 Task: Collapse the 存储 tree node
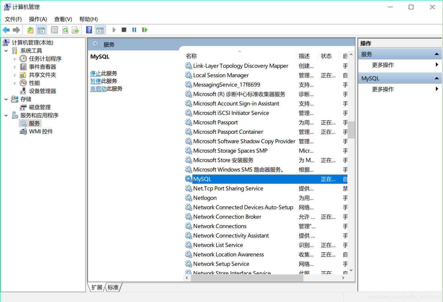6,99
